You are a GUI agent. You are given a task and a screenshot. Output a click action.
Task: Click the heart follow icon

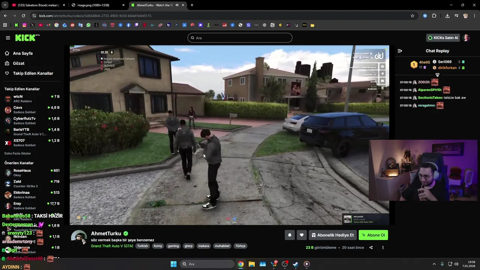[x=301, y=235]
